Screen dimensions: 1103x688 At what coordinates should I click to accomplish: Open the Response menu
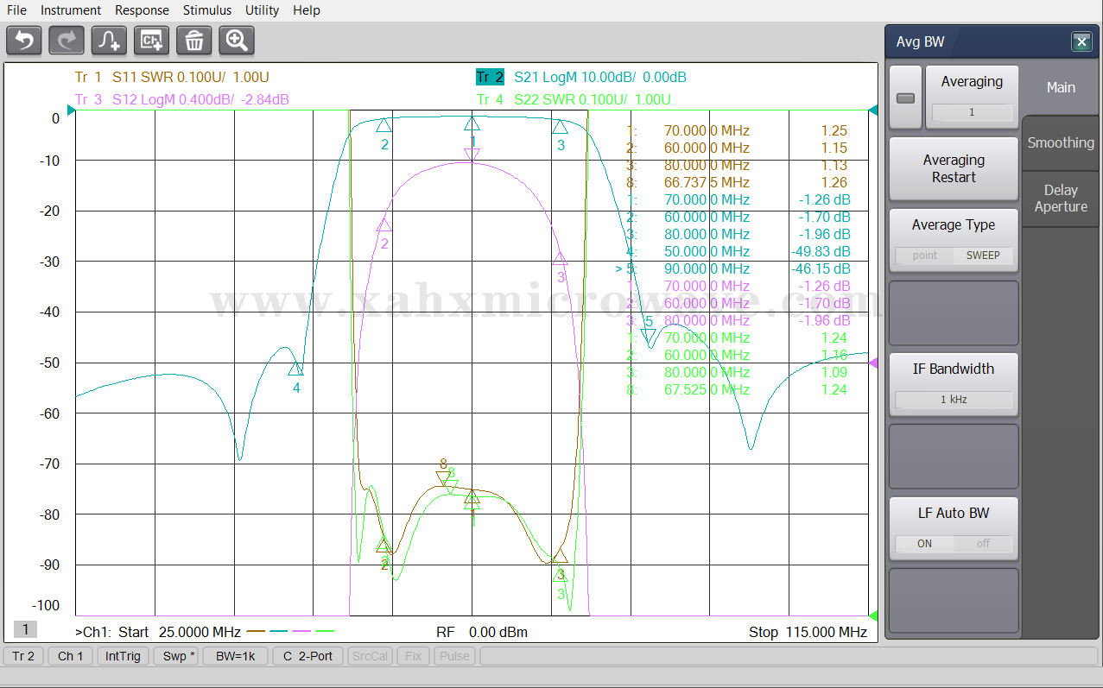pos(143,10)
